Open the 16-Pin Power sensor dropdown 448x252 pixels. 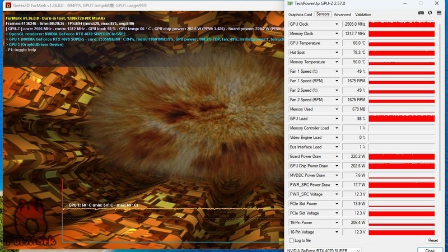337,222
